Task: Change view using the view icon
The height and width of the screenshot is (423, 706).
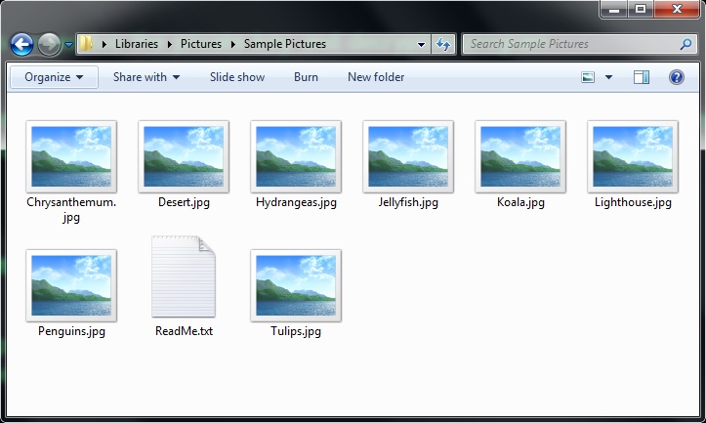Action: (x=588, y=77)
